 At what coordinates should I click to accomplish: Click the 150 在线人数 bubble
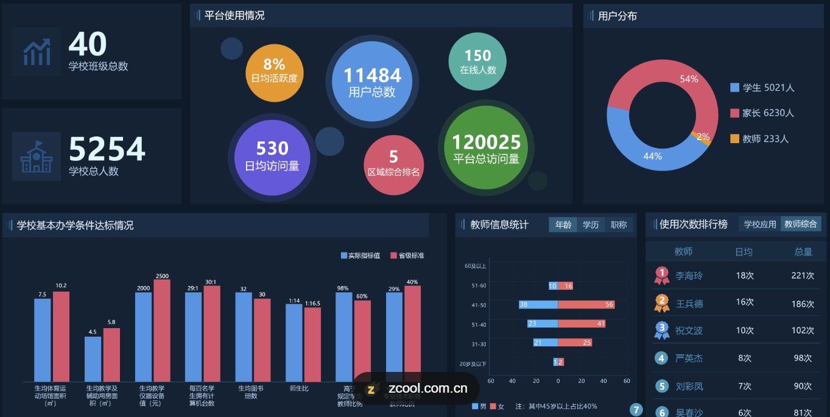(478, 62)
